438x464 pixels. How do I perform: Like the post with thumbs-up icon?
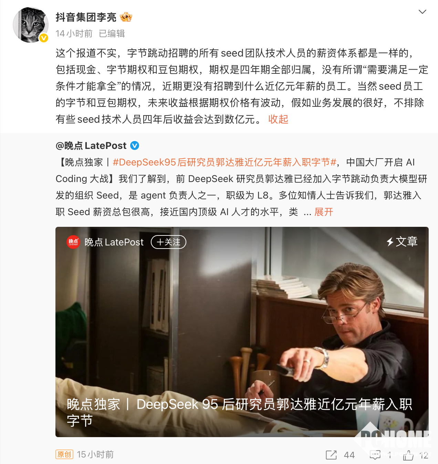coord(408,455)
